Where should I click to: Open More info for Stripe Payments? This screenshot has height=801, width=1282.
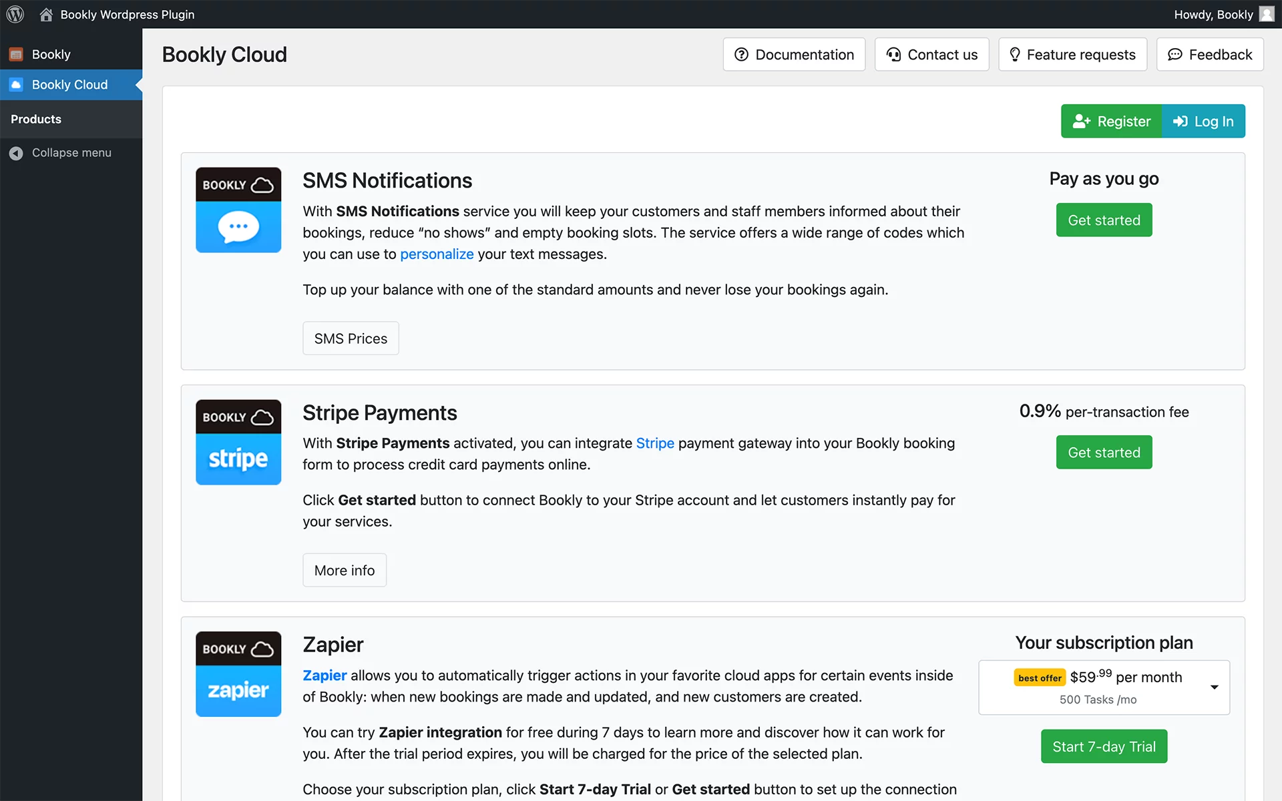[345, 571]
